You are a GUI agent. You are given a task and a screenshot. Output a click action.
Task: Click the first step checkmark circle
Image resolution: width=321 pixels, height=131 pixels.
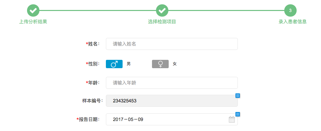[33, 10]
